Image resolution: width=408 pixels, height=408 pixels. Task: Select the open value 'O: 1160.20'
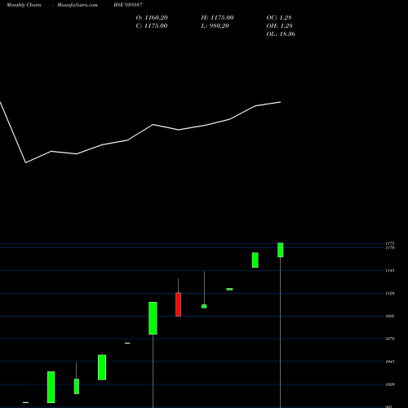coord(152,18)
